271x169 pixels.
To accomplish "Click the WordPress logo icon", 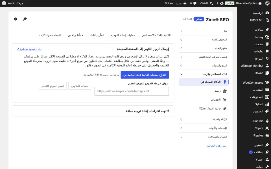I will pos(267,3).
